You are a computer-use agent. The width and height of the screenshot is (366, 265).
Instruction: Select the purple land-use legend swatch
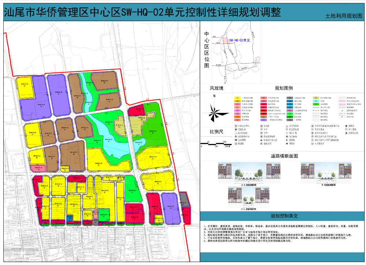tap(263, 120)
